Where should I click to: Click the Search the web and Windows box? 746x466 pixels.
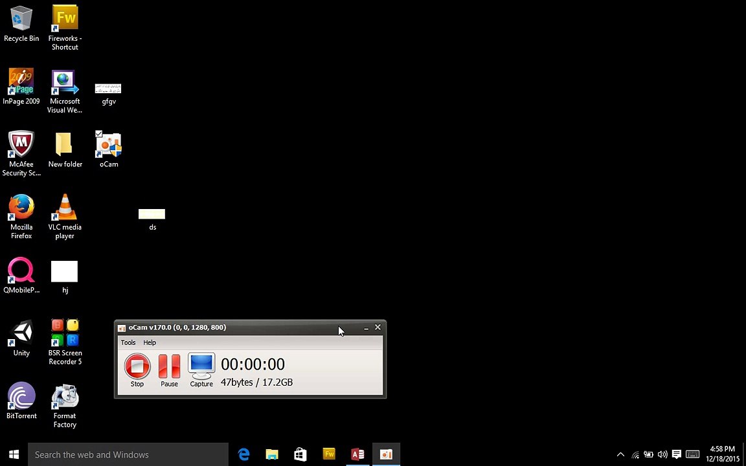128,454
